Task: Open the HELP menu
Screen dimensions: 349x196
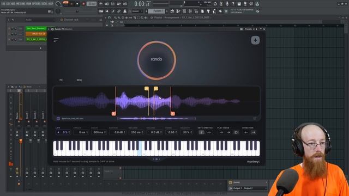Action: click(51, 4)
